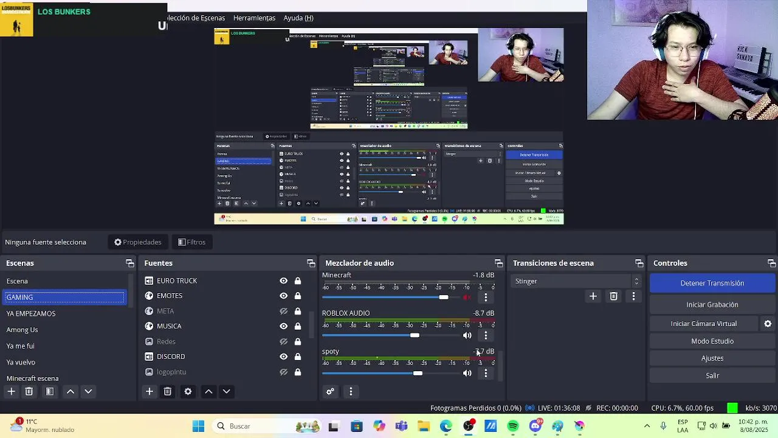Open source properties gear in Fuentes toolbar
The width and height of the screenshot is (778, 438).
(188, 392)
